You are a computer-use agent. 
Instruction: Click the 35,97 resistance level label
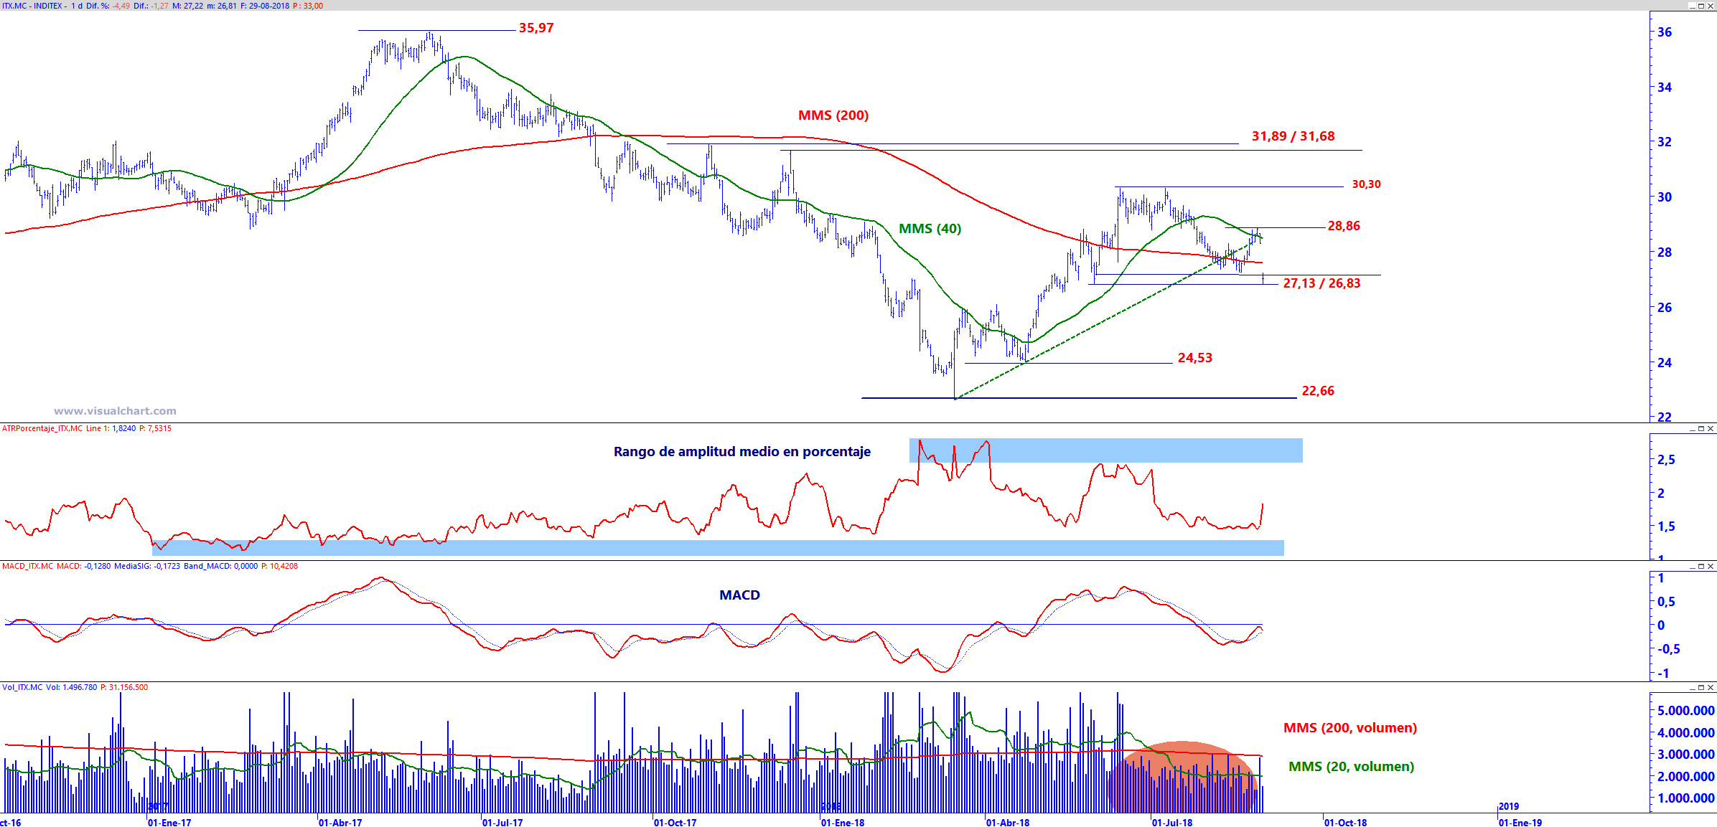(x=536, y=28)
